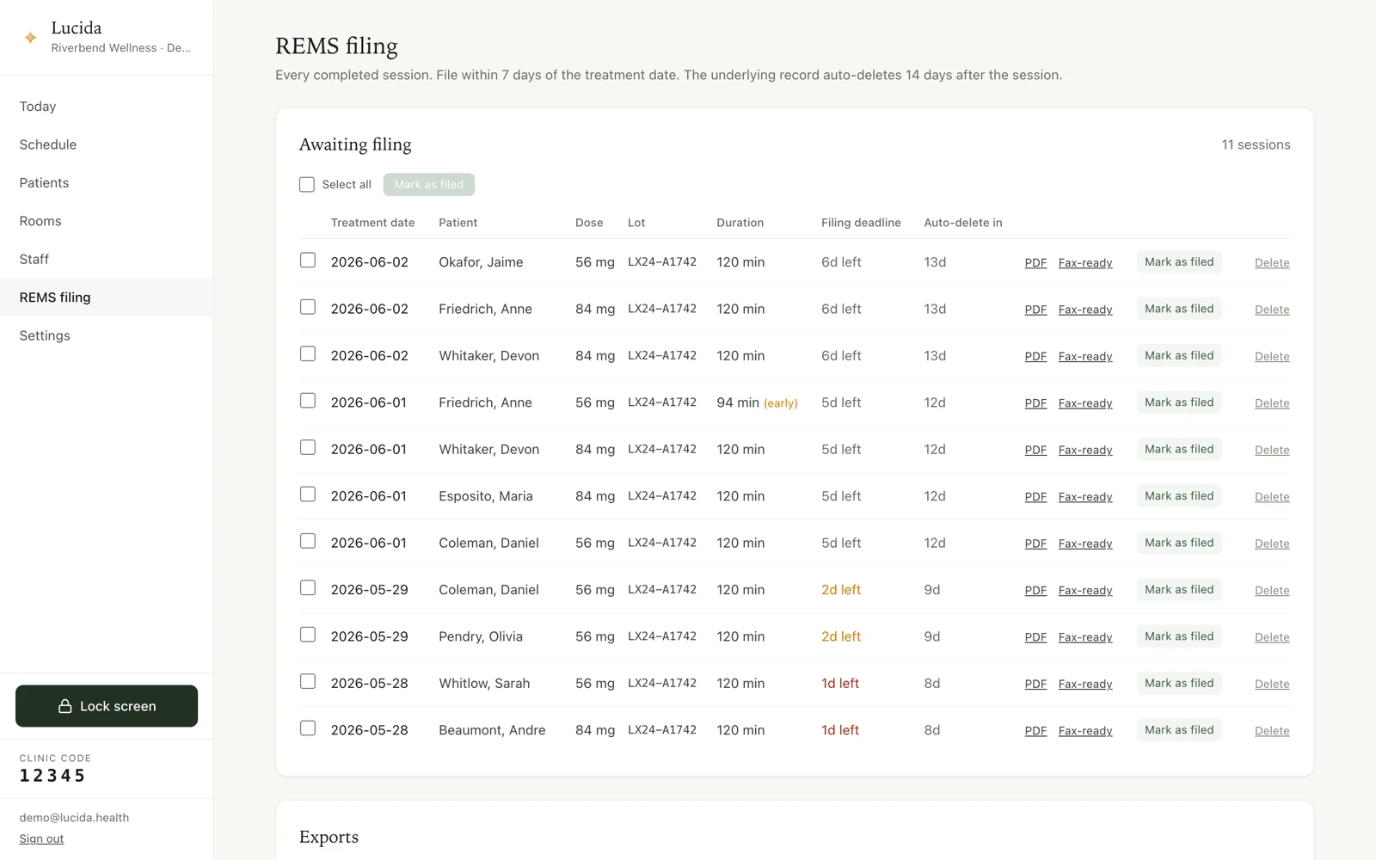Click the bulk Mark as filed button
Screen dimensions: 1376x860
(428, 184)
